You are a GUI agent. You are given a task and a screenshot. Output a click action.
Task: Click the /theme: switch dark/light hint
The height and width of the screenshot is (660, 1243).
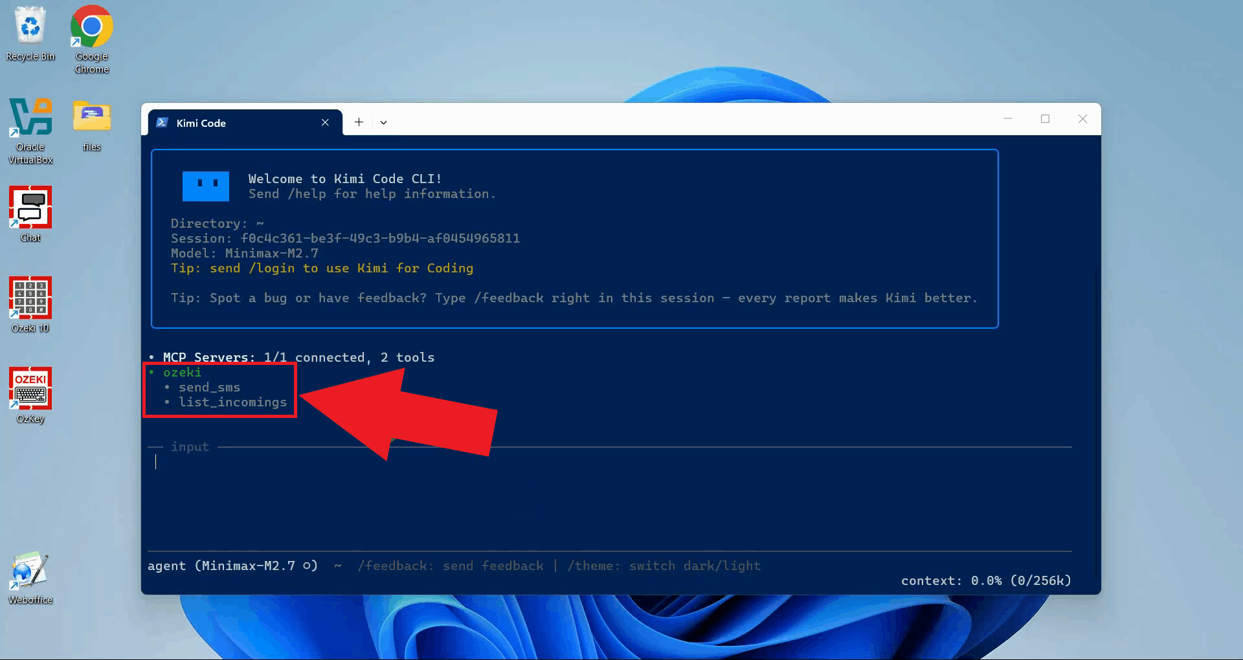(x=664, y=566)
